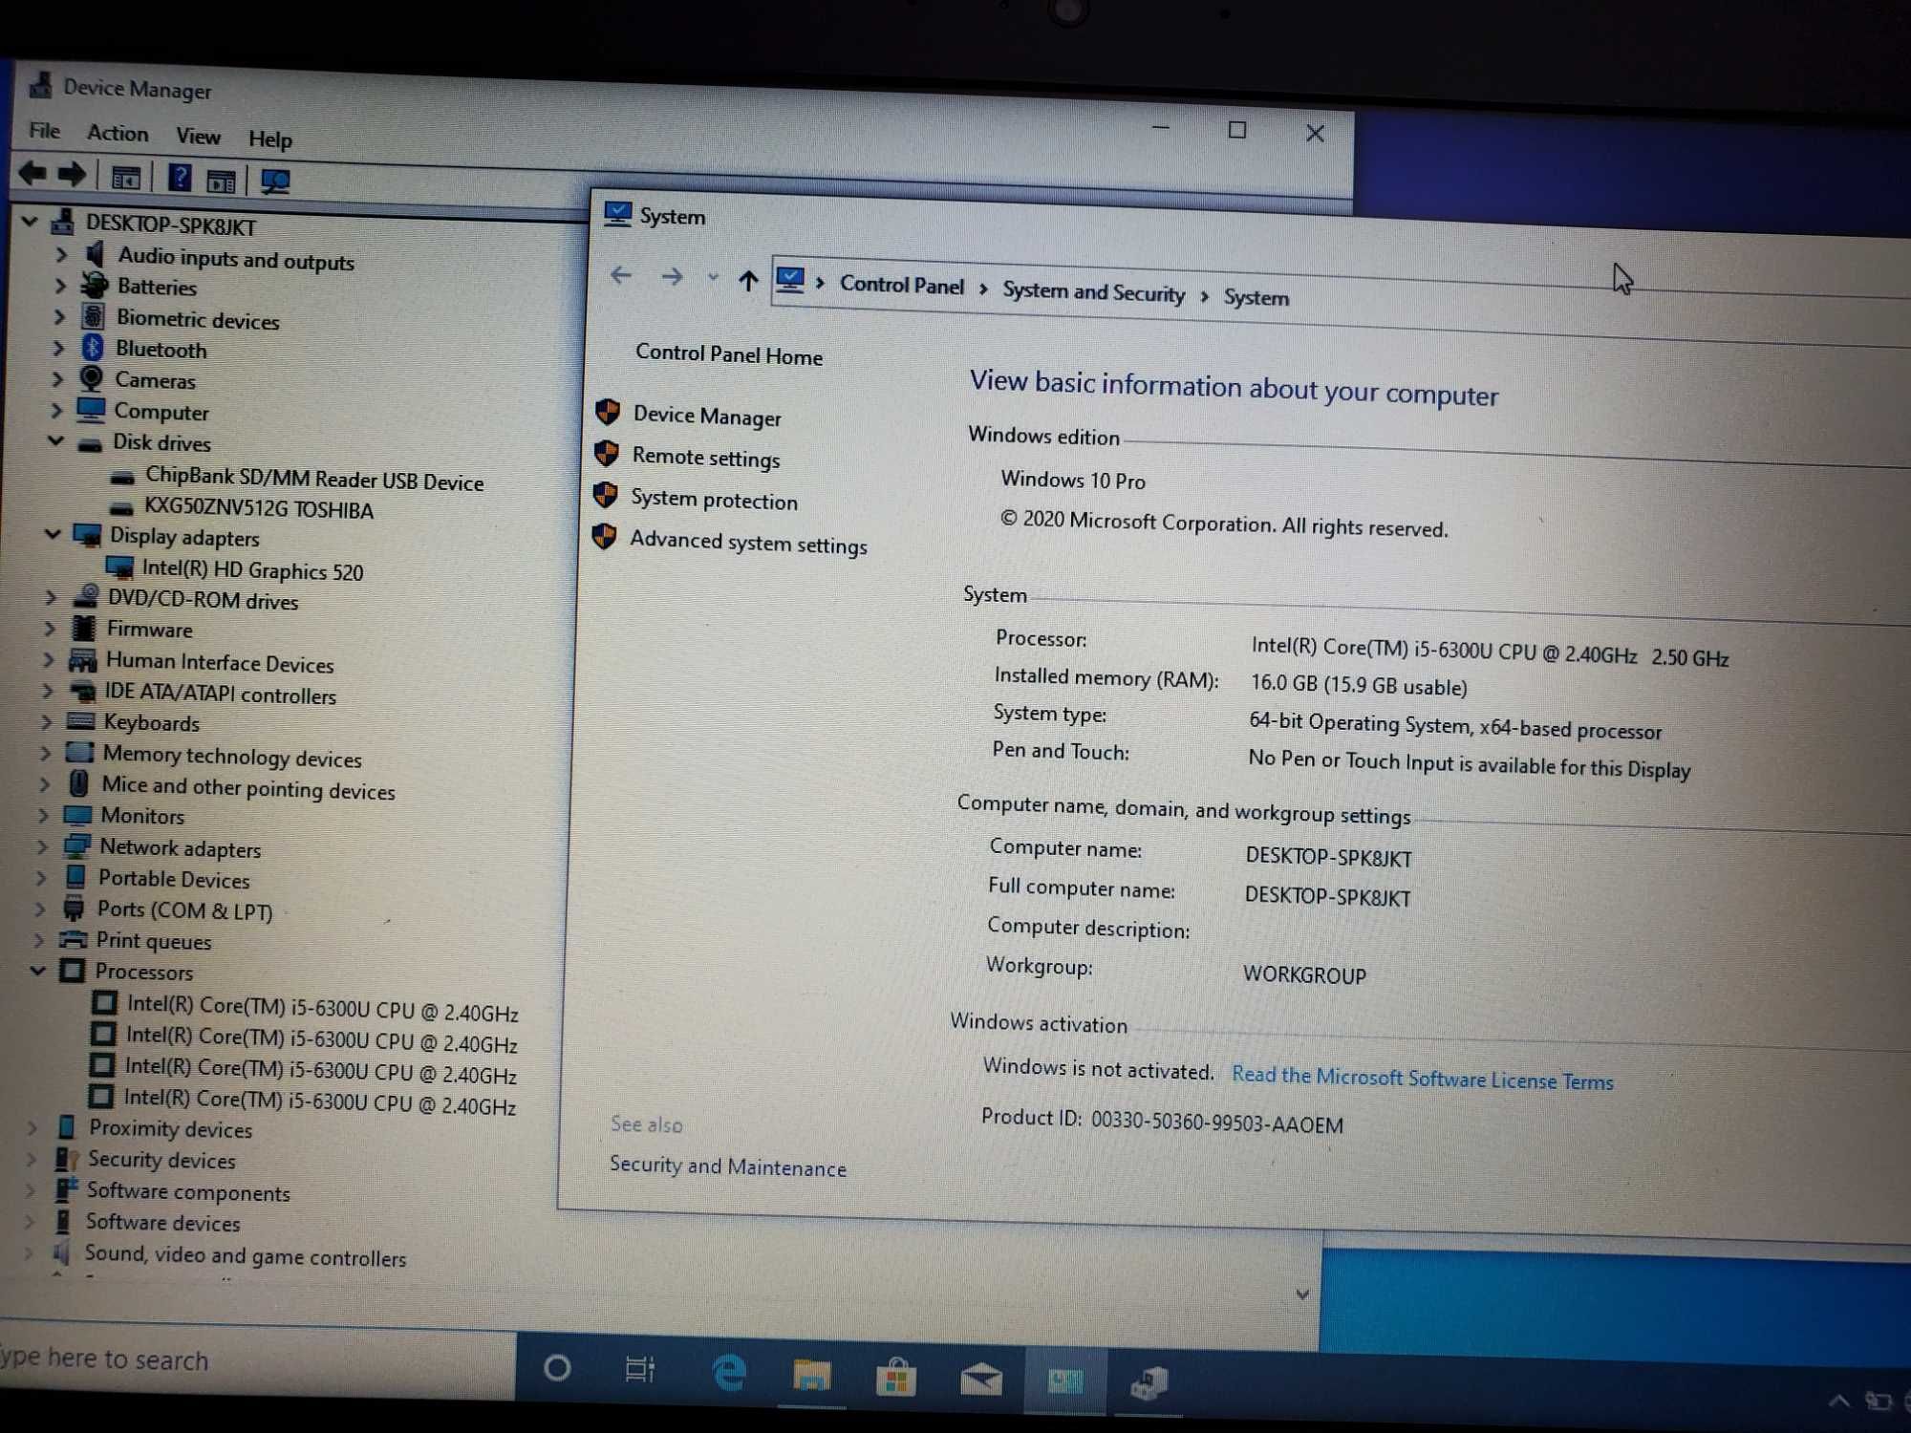Open Security and Maintenance link
Image resolution: width=1911 pixels, height=1433 pixels.
pyautogui.click(x=728, y=1166)
